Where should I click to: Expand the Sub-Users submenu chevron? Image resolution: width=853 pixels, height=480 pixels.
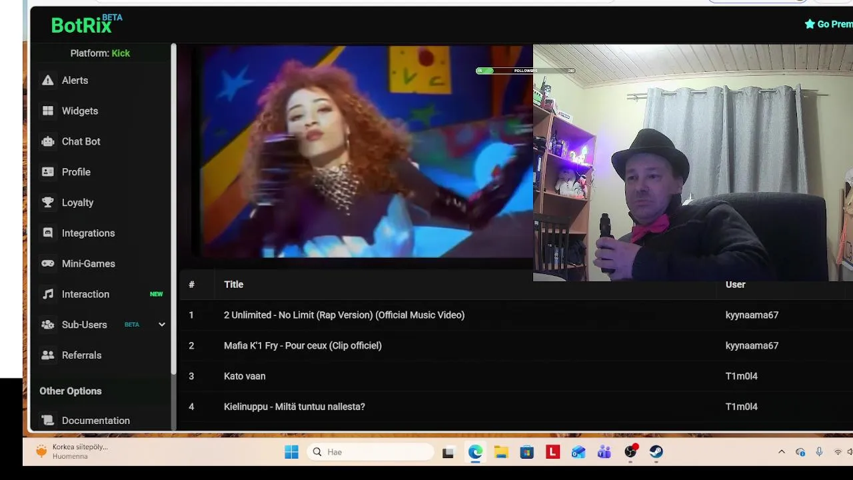pyautogui.click(x=161, y=325)
